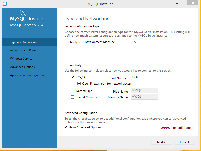The height and width of the screenshot is (151, 201).
Task: Uncheck Open Firewall port for network access
Action: coord(79,84)
